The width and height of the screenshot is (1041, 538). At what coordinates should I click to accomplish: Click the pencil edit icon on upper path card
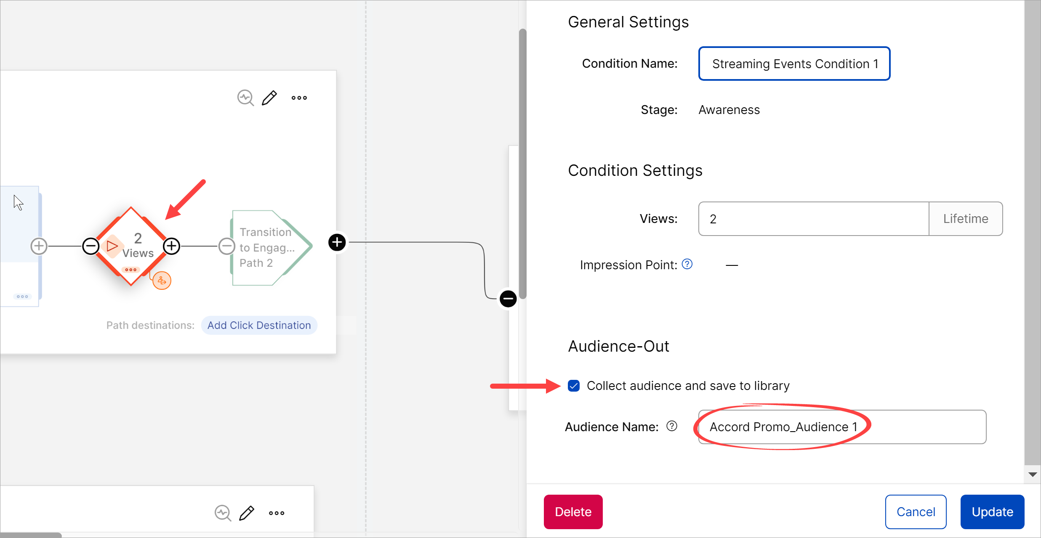(x=269, y=98)
